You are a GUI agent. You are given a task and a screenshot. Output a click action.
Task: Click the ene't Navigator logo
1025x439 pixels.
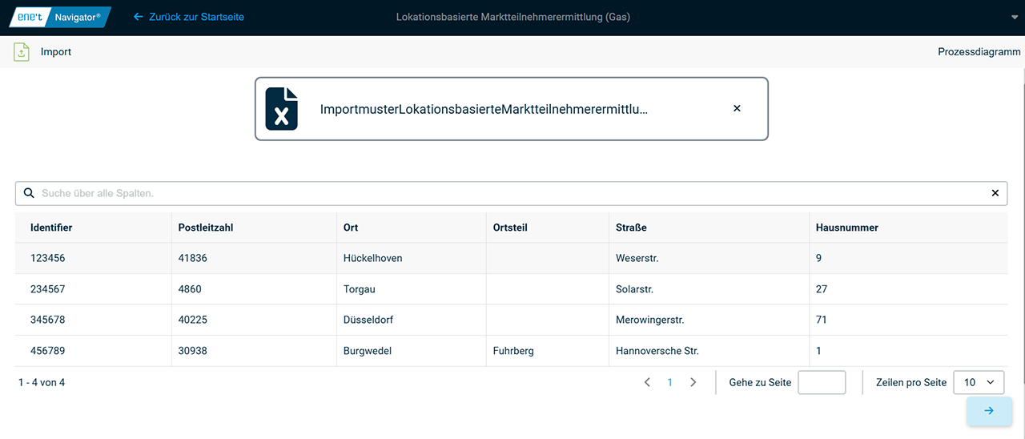coord(59,17)
